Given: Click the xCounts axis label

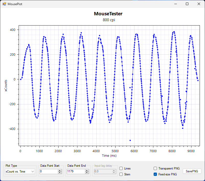Looking at the screenshot, I should [6, 86].
